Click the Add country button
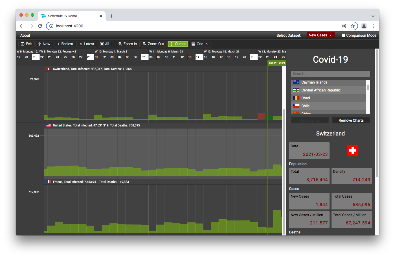395x258 pixels. 310,120
